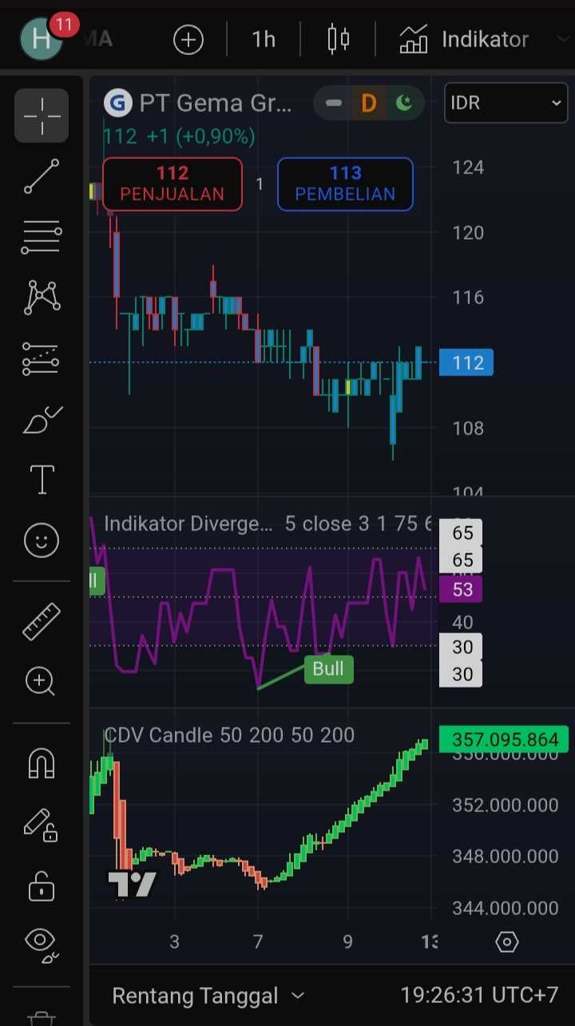The width and height of the screenshot is (575, 1026).
Task: Open the emoji icons tool
Action: click(42, 541)
